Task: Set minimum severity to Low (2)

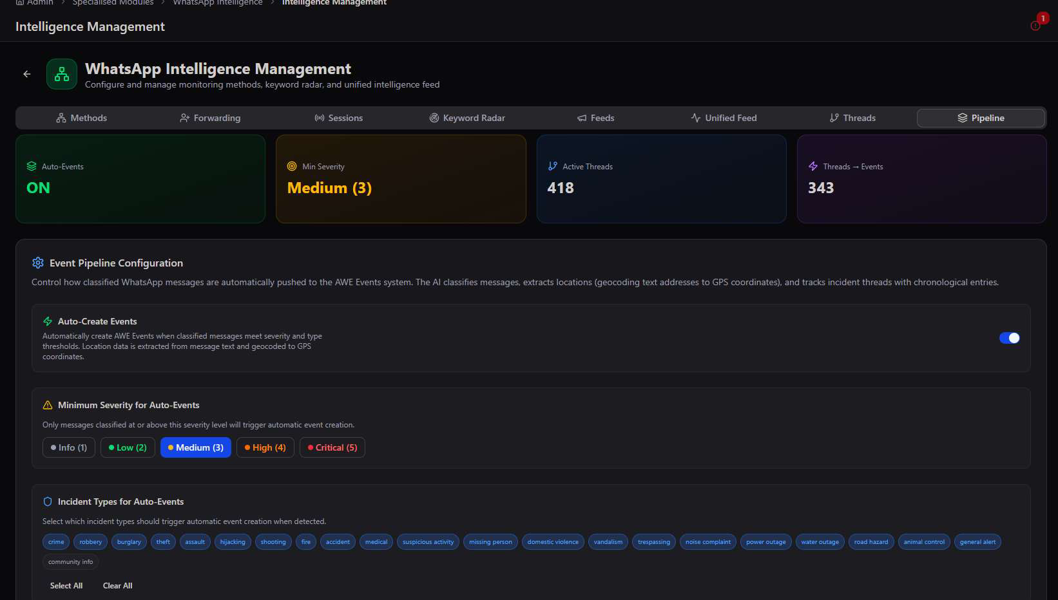Action: click(x=128, y=447)
